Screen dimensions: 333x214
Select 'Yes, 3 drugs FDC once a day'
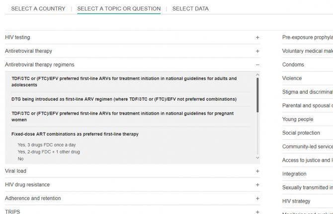[x=46, y=144]
